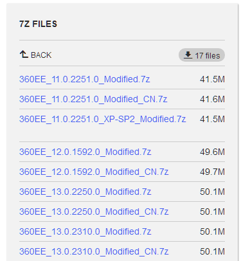Open 360EE_11.0.2251.0_Modified.7z
The height and width of the screenshot is (261, 241).
(x=84, y=79)
